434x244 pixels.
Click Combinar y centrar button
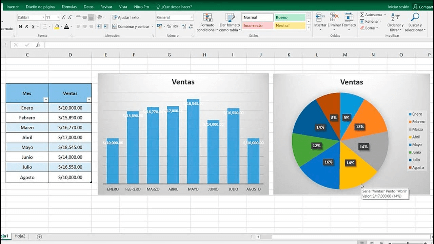[131, 26]
